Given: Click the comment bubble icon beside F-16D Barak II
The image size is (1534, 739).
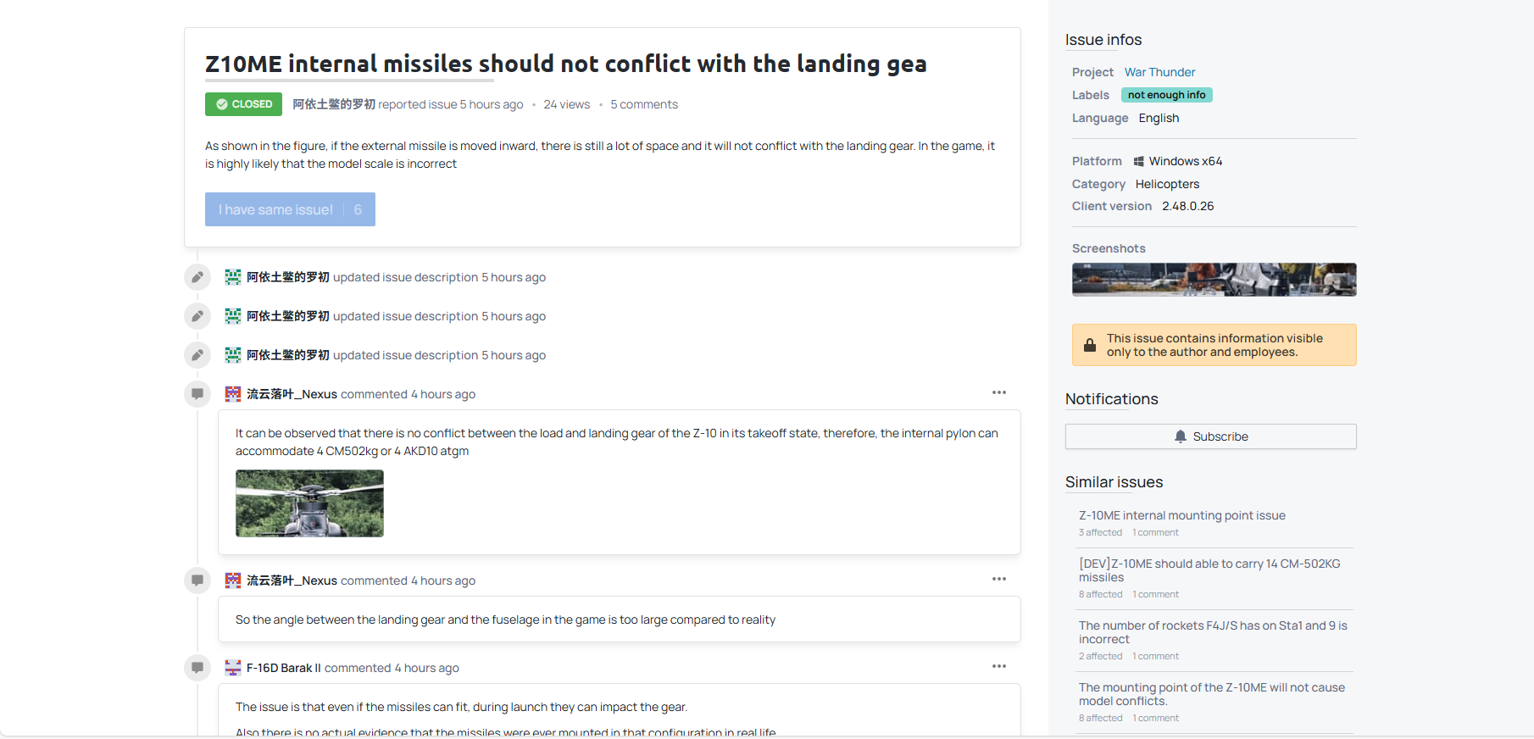Looking at the screenshot, I should [x=197, y=668].
